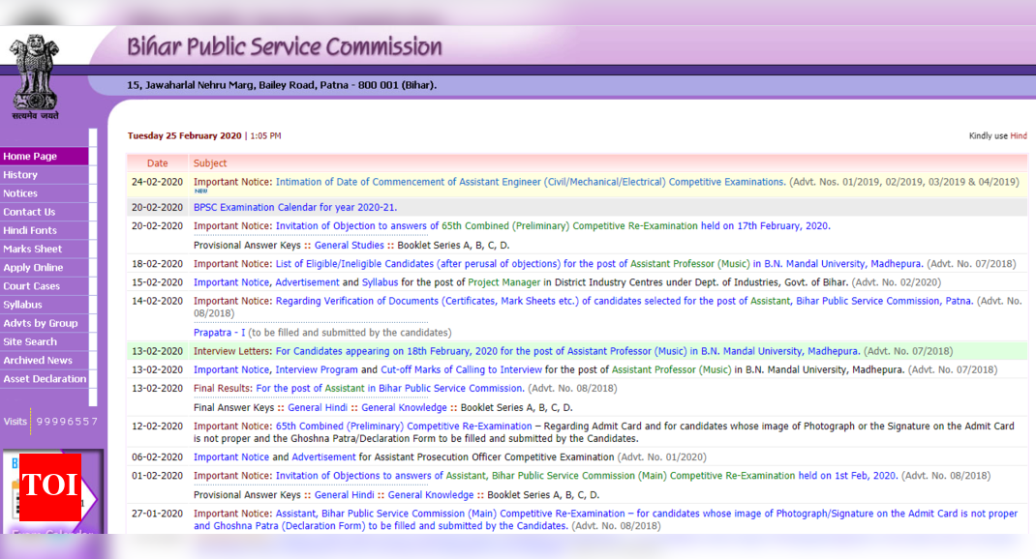Click the Bihar Public Service Commission header title

coord(284,46)
